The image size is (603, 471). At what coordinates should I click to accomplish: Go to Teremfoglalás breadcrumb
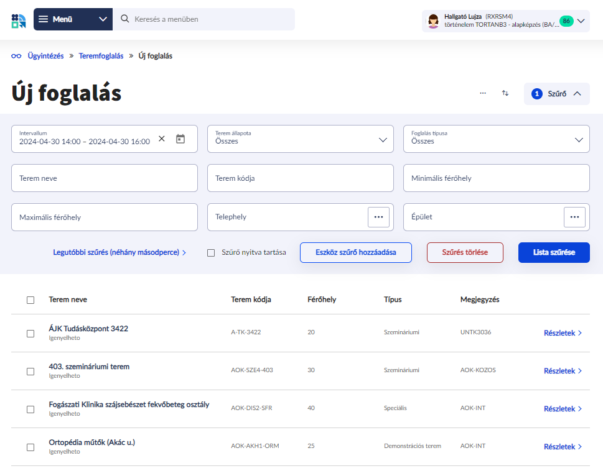pyautogui.click(x=101, y=56)
